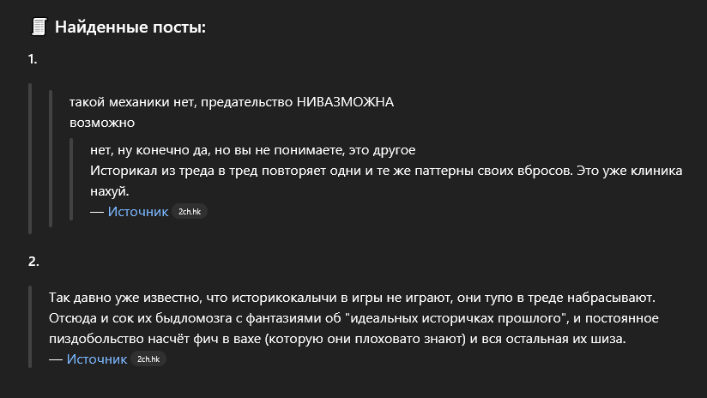Click the line starting 'Отсюда и сок'
This screenshot has width=707, height=398.
click(353, 318)
